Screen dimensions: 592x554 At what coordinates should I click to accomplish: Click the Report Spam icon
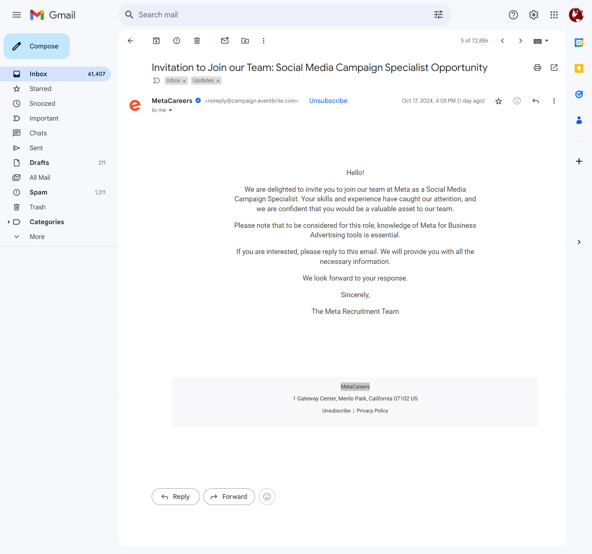pyautogui.click(x=177, y=41)
